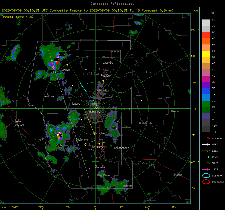The width and height of the screenshot is (225, 210).
Task: Click the Didsbury label at map center
Action: [x=94, y=112]
